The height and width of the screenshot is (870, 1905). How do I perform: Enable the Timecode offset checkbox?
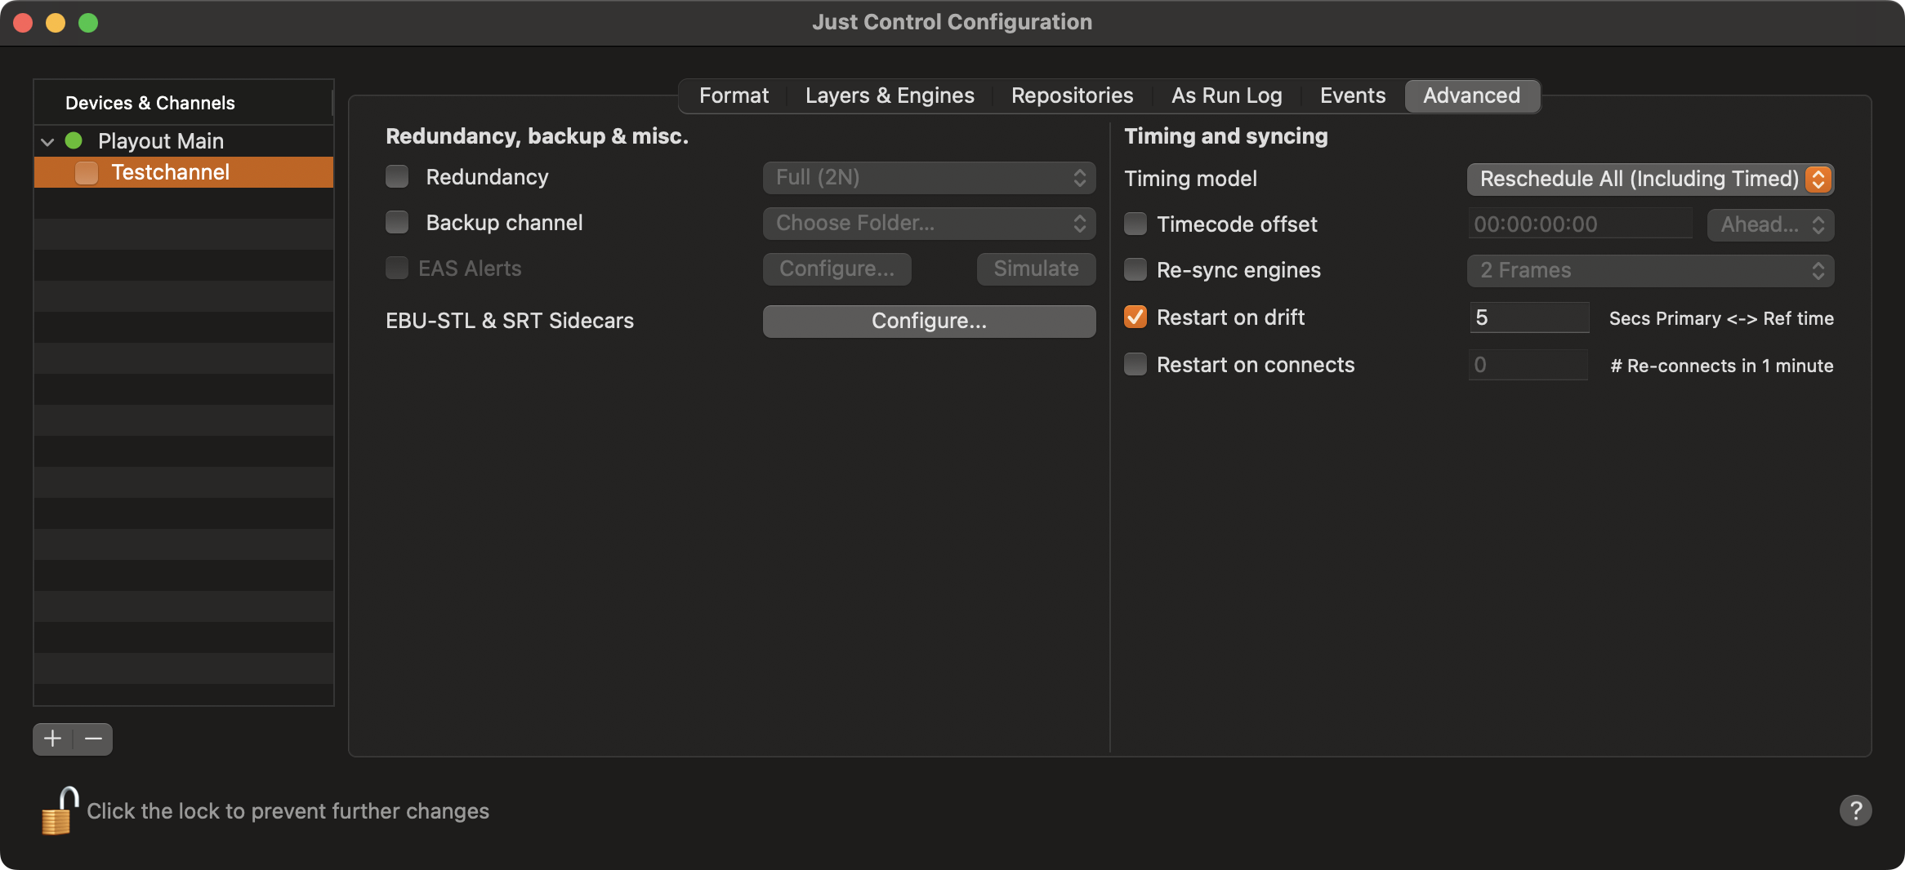[1135, 224]
